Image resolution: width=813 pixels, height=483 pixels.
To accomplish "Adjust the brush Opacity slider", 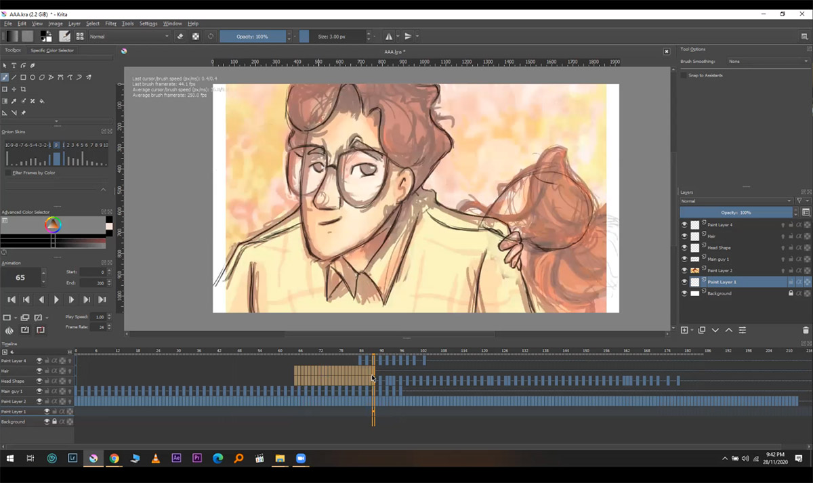I will coord(252,37).
